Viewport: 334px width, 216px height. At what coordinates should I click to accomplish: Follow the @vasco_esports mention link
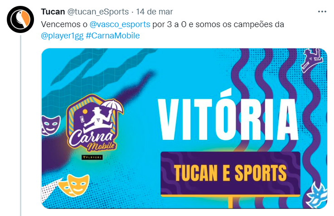(x=120, y=24)
